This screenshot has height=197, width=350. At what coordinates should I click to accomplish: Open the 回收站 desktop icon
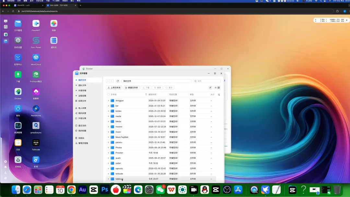pos(18,160)
